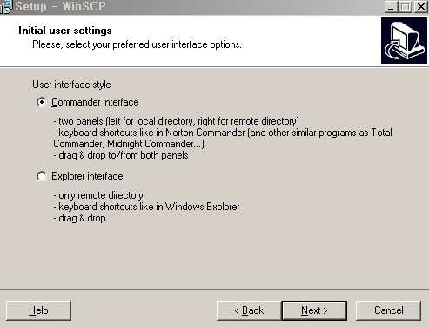Click the 'two panels' description line
This screenshot has width=429, height=327.
point(176,121)
